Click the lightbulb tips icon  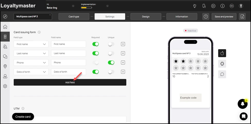point(195,6)
